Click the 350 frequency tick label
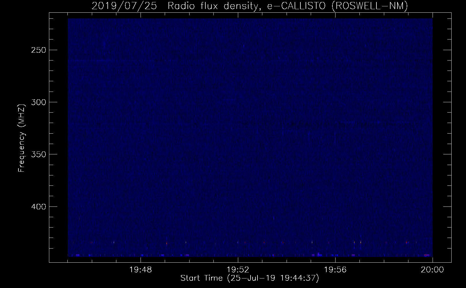This screenshot has width=466, height=288. click(38, 154)
